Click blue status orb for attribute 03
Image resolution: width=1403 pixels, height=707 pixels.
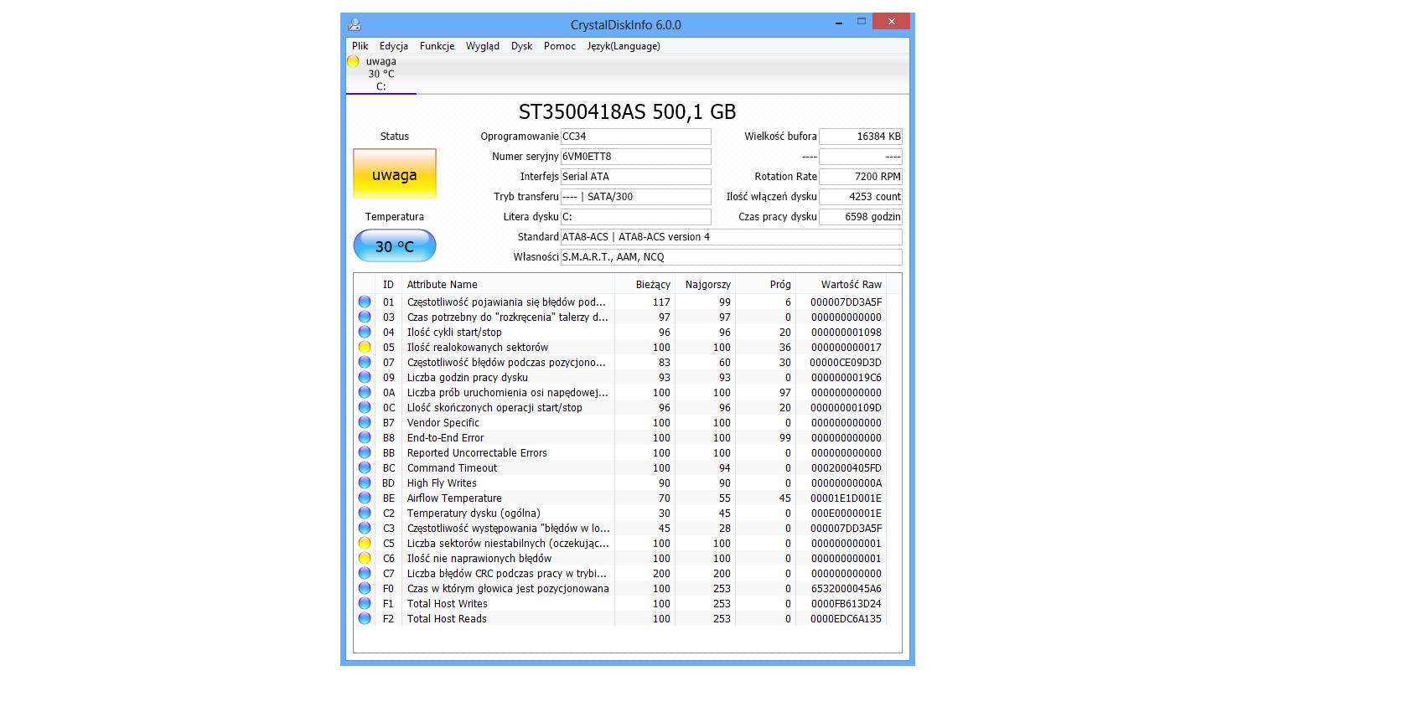[x=365, y=317]
